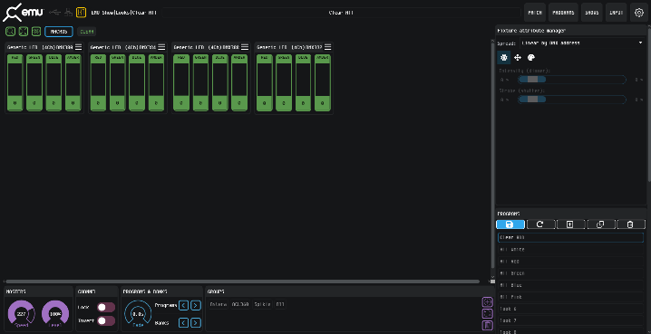Adjust the Strobe (shutter) slider
651x334 pixels.
click(x=571, y=99)
